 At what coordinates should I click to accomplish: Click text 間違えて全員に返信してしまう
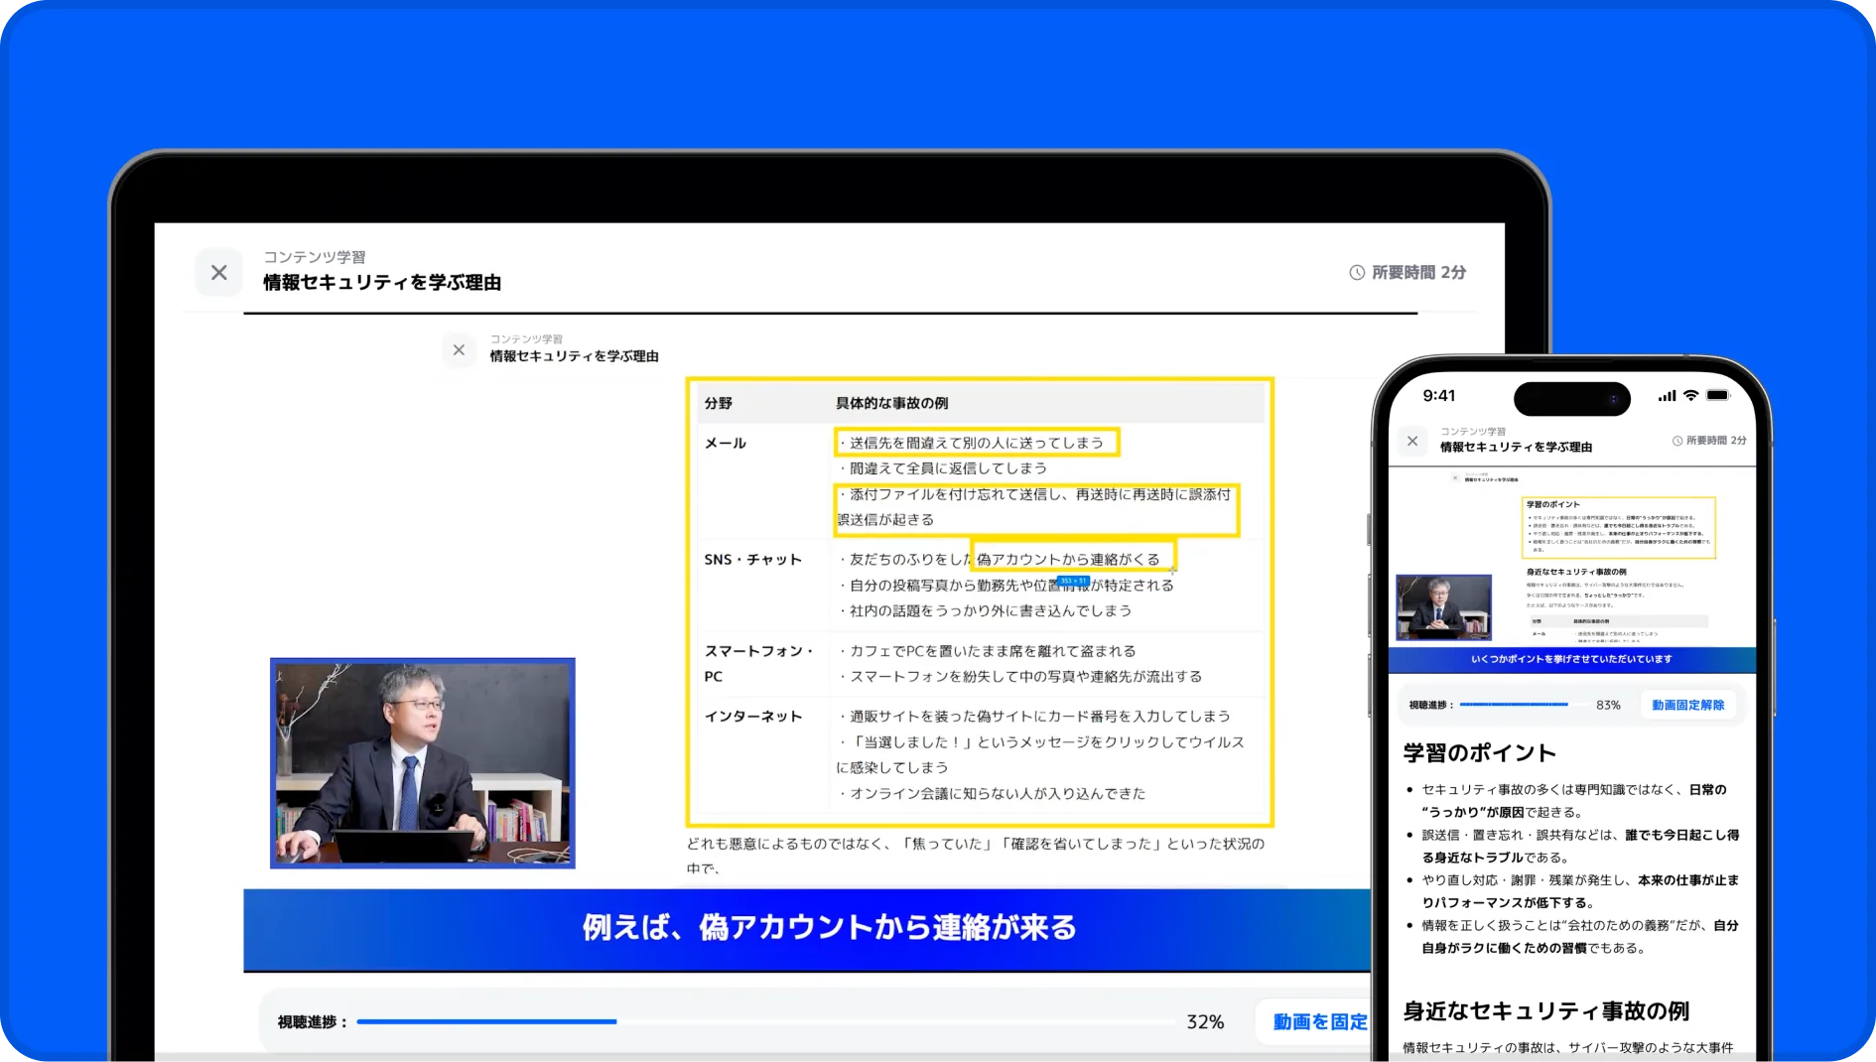click(x=948, y=468)
